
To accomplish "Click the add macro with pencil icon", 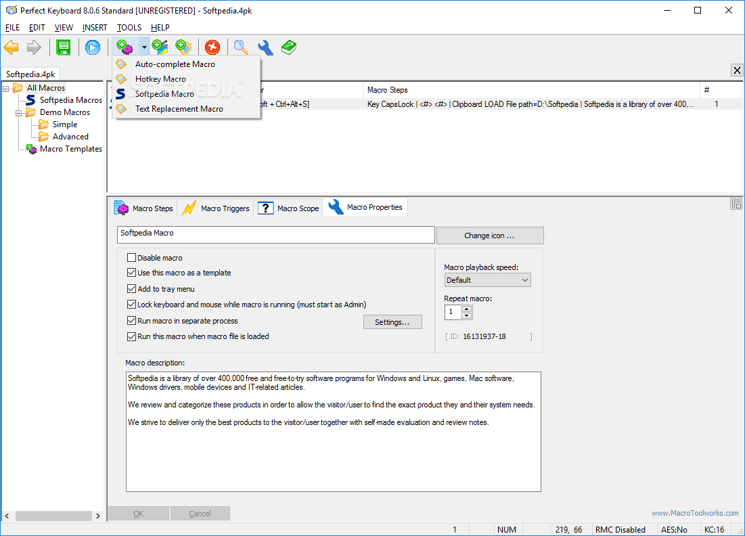I will (x=183, y=47).
